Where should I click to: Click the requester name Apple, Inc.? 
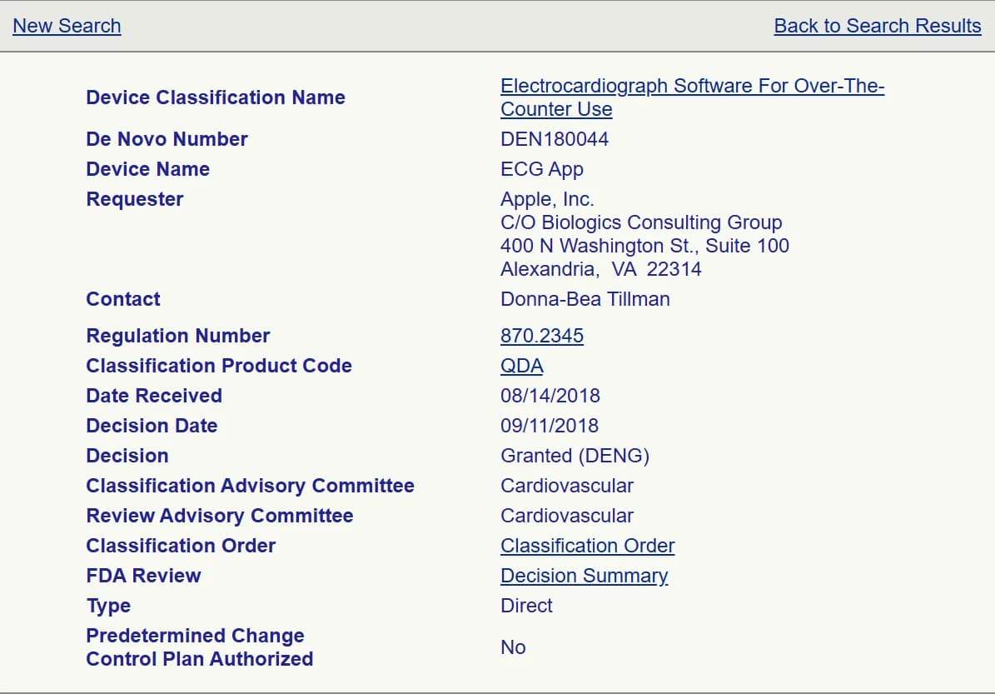click(x=547, y=199)
